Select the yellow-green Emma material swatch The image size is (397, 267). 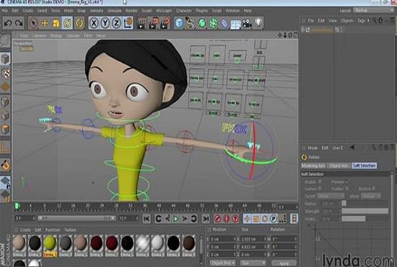click(50, 245)
